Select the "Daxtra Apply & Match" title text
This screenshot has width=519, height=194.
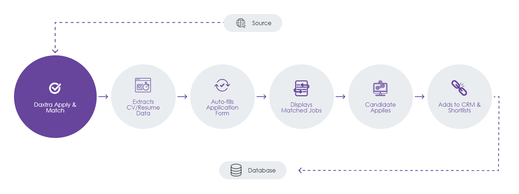[55, 108]
